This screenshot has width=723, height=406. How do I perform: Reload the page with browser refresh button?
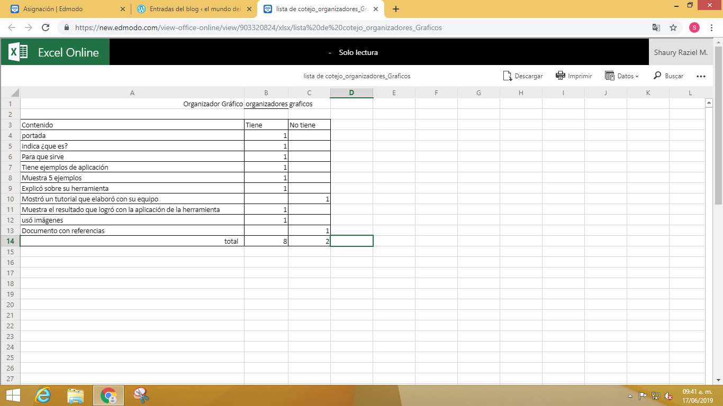coord(46,27)
